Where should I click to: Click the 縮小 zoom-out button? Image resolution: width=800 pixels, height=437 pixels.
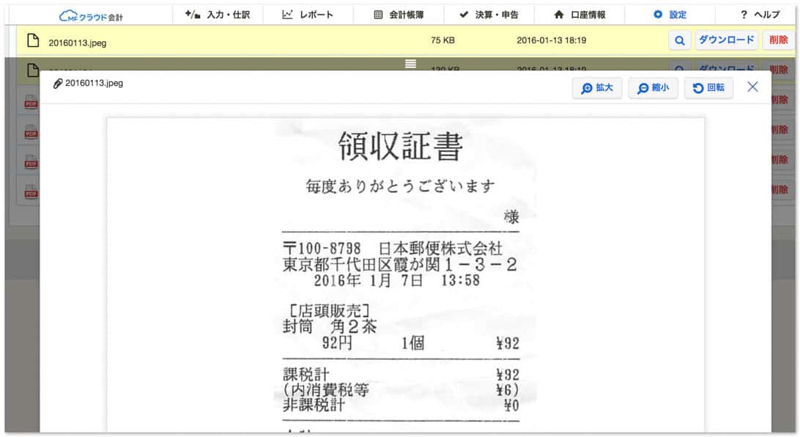tap(653, 88)
